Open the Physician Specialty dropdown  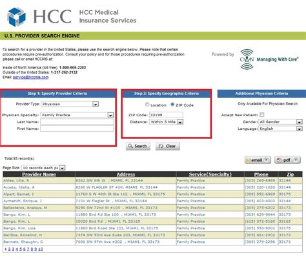(x=77, y=115)
